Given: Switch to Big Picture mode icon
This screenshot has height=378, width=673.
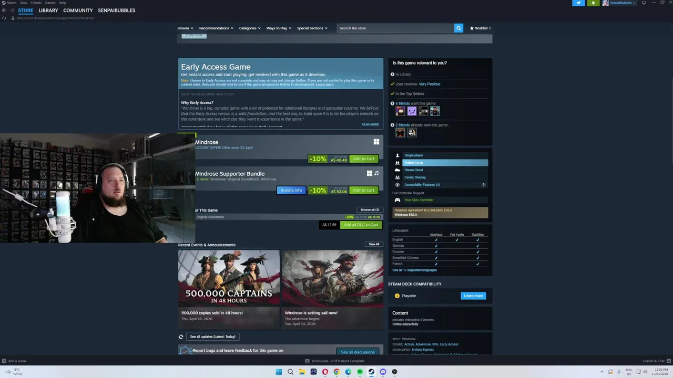Looking at the screenshot, I should pyautogui.click(x=644, y=3).
